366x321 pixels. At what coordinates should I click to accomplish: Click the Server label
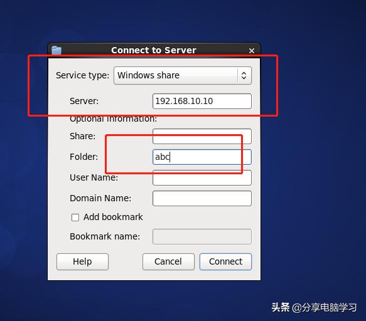[84, 101]
